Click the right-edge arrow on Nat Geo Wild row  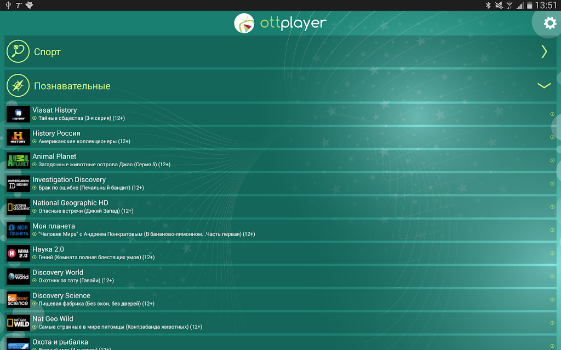coord(552,323)
